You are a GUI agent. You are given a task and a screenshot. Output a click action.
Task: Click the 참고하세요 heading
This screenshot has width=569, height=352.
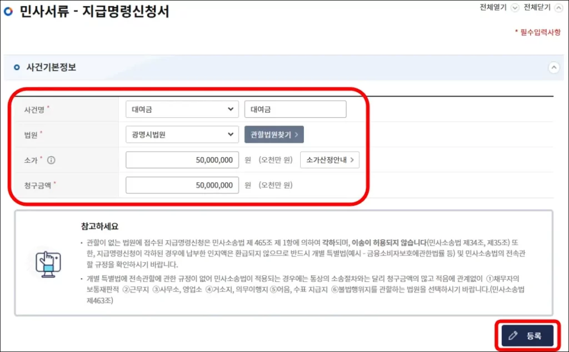(x=100, y=226)
